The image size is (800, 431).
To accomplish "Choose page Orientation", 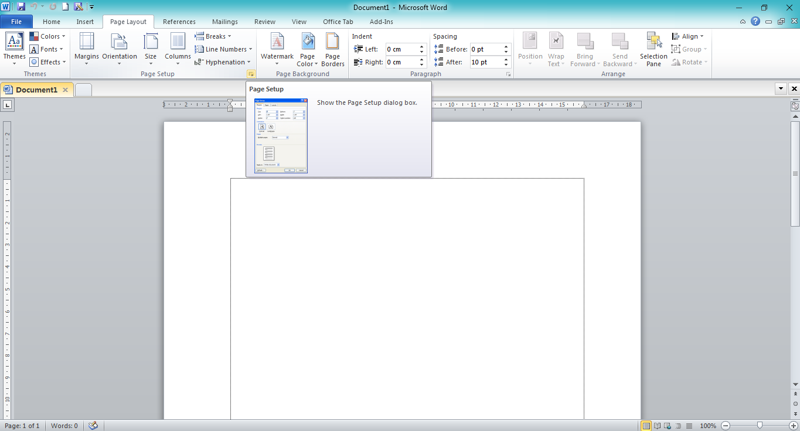I will coord(120,50).
